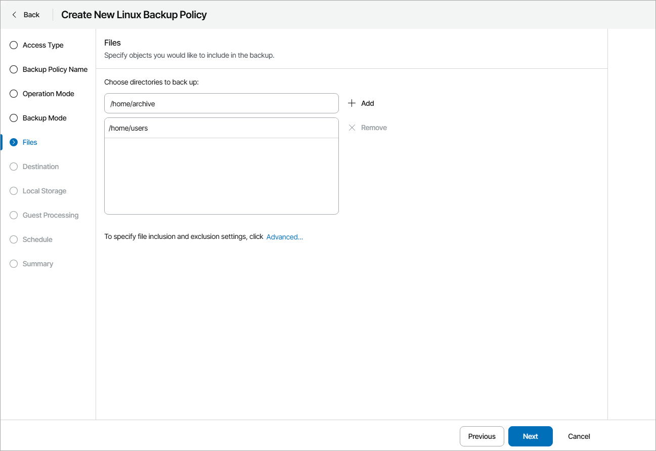Open the Guest Processing step
656x451 pixels.
pyautogui.click(x=50, y=215)
